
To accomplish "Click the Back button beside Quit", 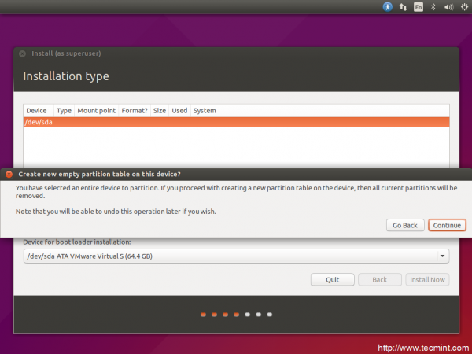I will 379,279.
